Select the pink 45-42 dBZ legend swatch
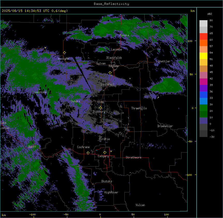Screen dimensions: 223x218 pos(203,75)
